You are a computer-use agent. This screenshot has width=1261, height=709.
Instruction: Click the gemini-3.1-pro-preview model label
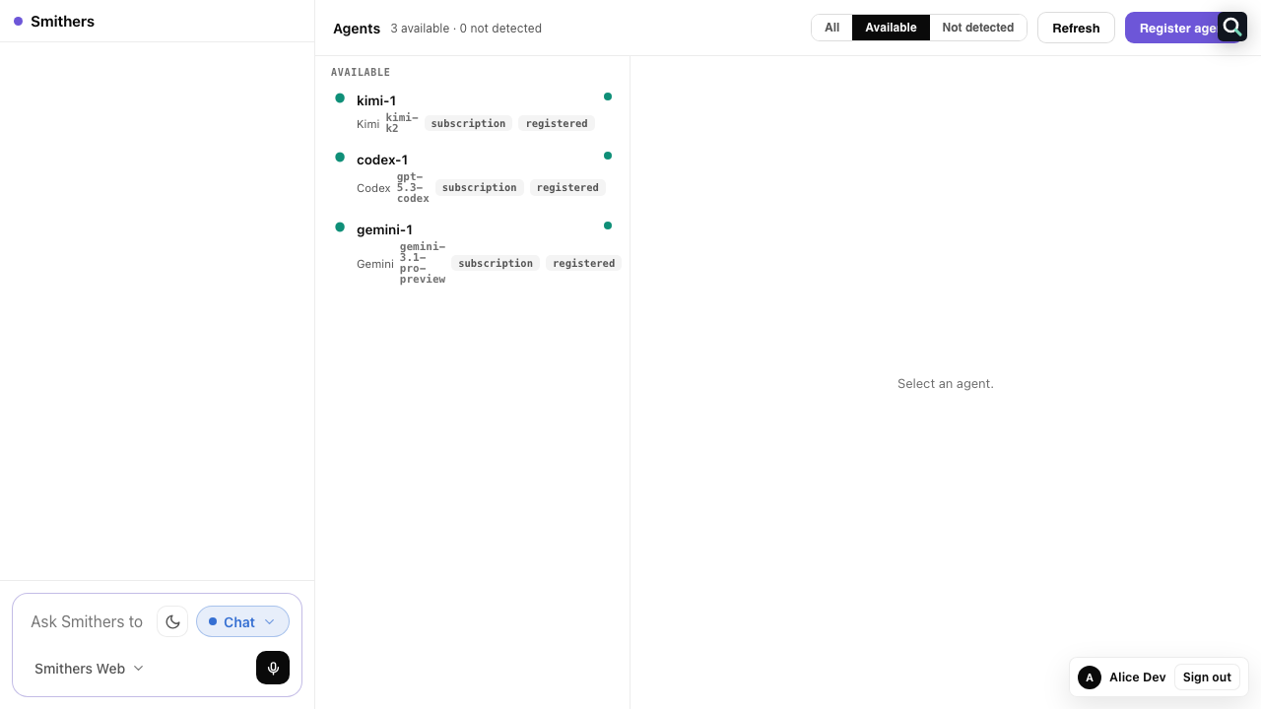click(x=423, y=263)
